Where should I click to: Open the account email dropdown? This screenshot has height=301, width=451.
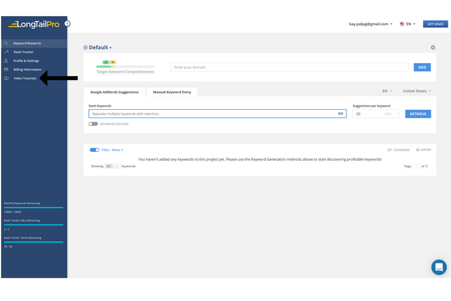tap(370, 24)
